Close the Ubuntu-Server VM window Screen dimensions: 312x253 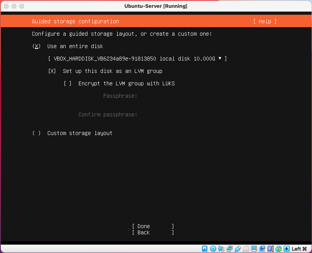(6, 6)
